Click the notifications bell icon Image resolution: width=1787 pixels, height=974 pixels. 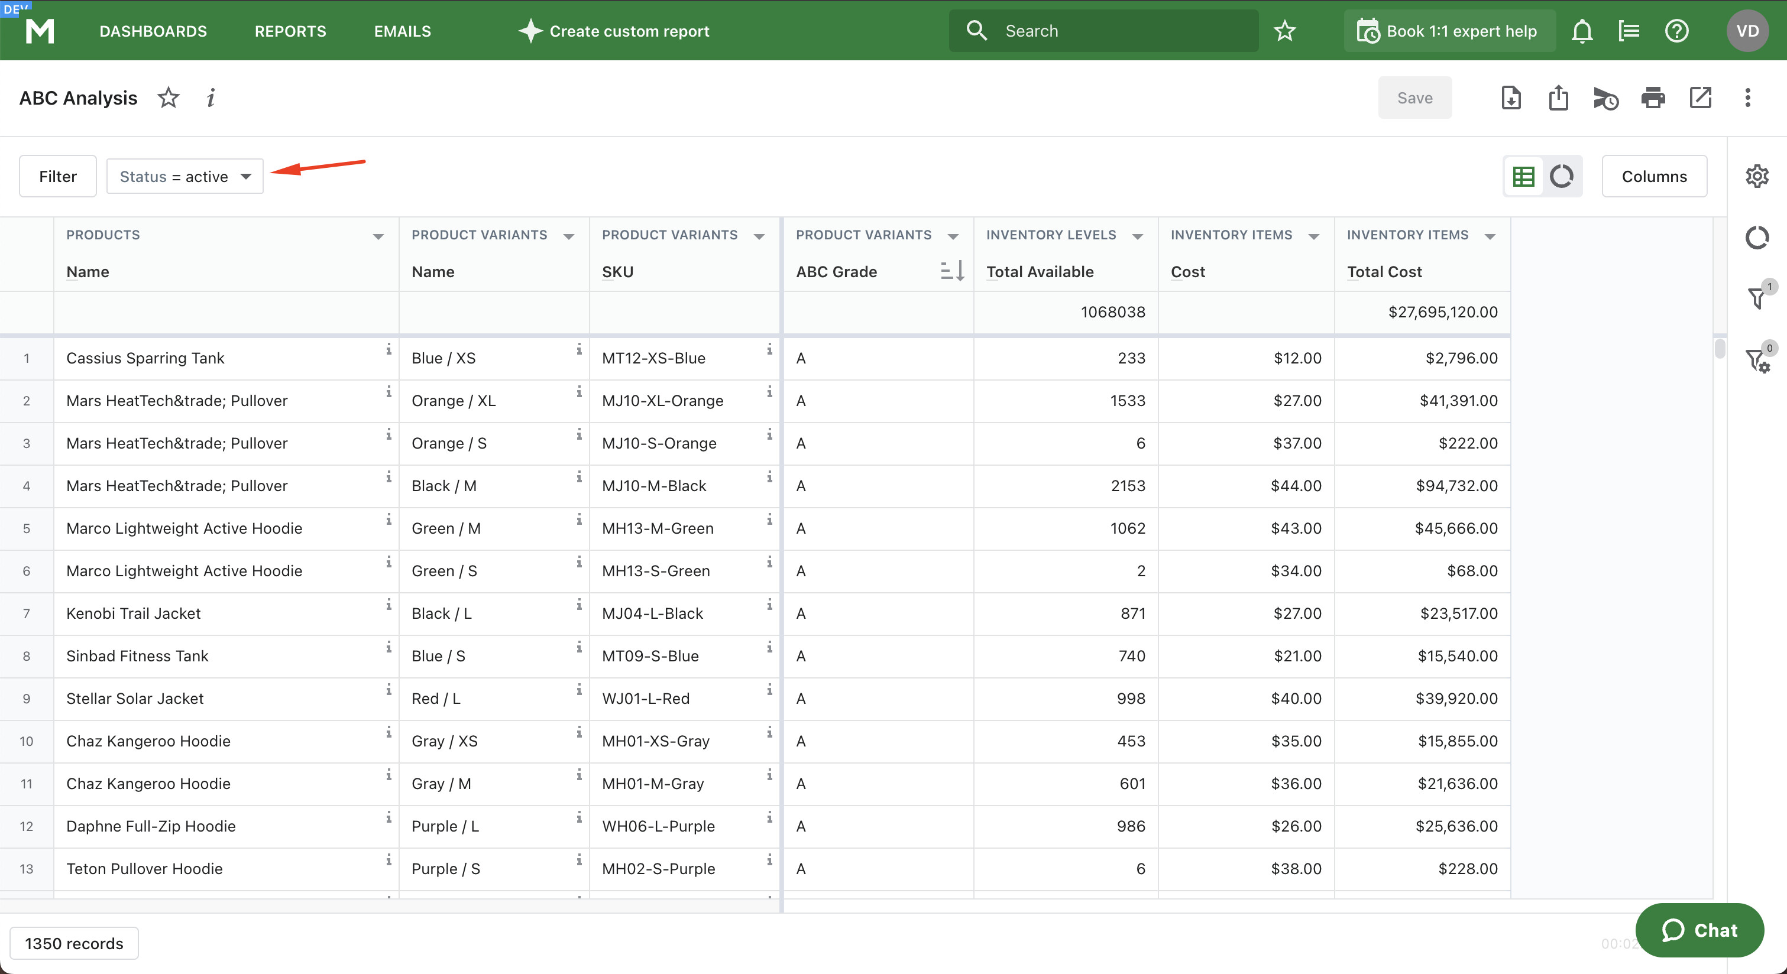[x=1582, y=31]
